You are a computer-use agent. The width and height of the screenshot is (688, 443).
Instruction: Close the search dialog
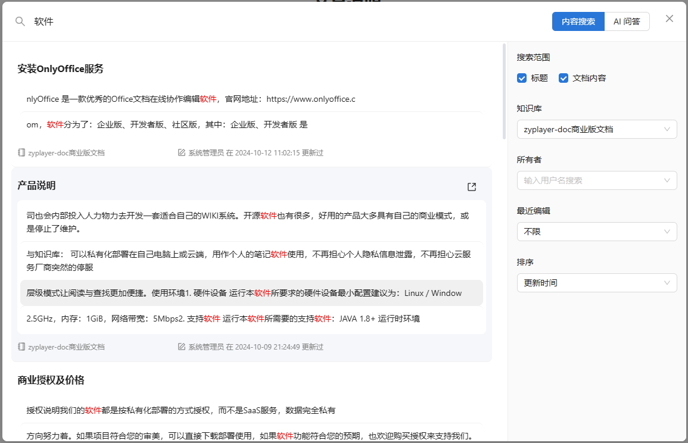(669, 18)
